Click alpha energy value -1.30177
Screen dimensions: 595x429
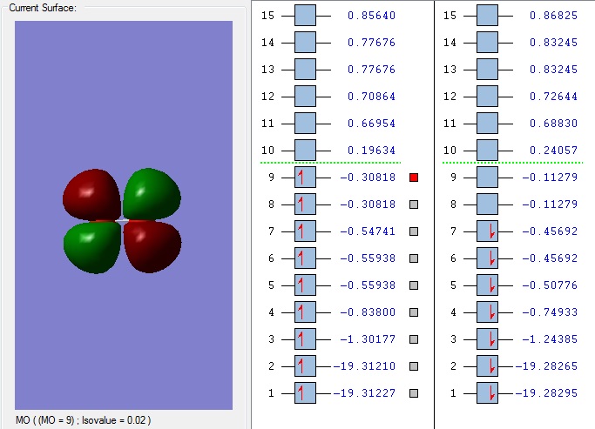tap(368, 339)
